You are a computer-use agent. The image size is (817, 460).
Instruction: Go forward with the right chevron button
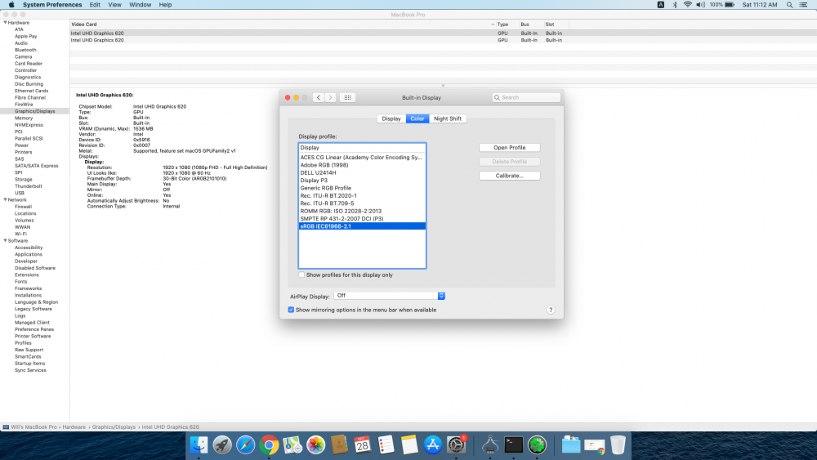[330, 97]
